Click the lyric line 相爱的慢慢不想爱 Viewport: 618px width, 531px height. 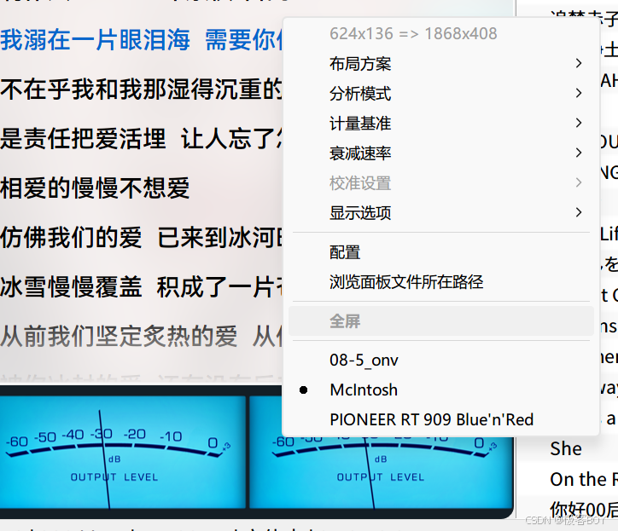(95, 188)
